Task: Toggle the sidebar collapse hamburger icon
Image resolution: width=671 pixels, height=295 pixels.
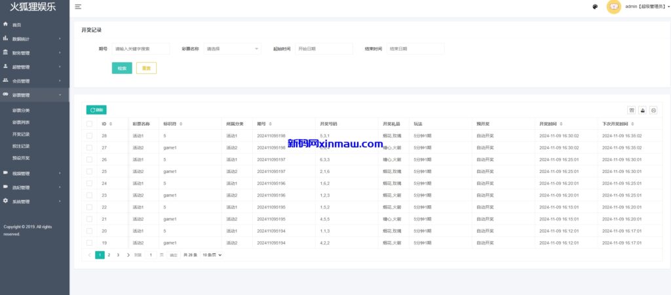Action: click(x=78, y=7)
